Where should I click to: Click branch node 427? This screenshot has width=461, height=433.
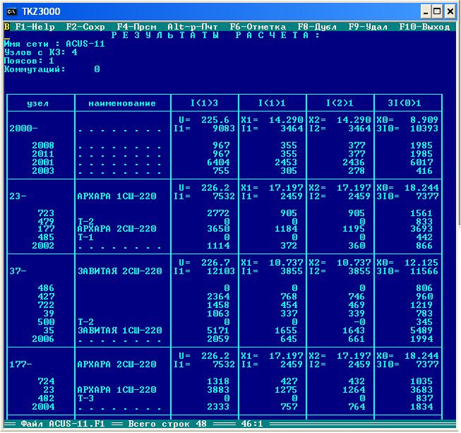[x=46, y=297]
